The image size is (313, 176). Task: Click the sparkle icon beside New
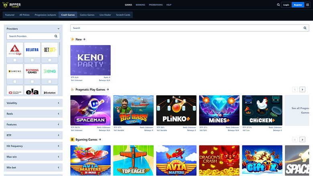point(72,39)
